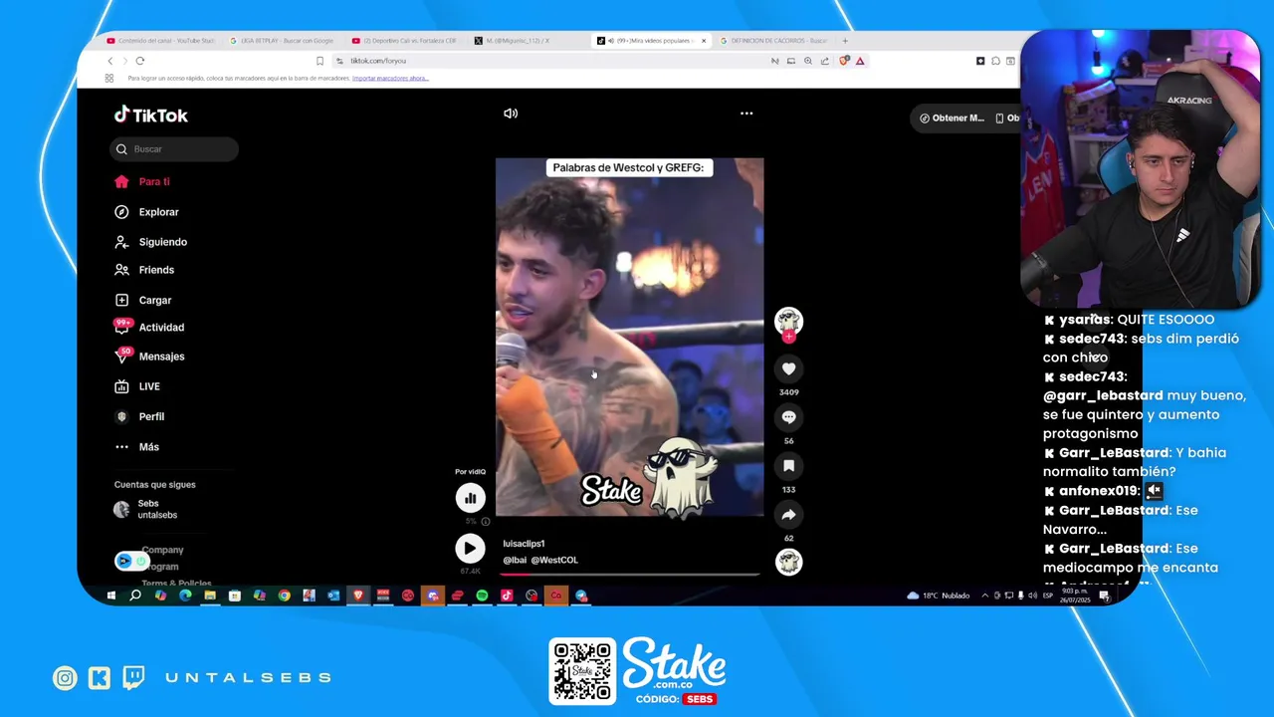This screenshot has height=717, width=1274.
Task: Open Windows Start menu
Action: (x=110, y=596)
